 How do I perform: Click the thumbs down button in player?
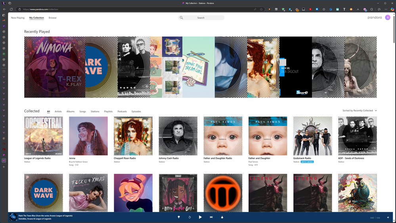point(179,217)
